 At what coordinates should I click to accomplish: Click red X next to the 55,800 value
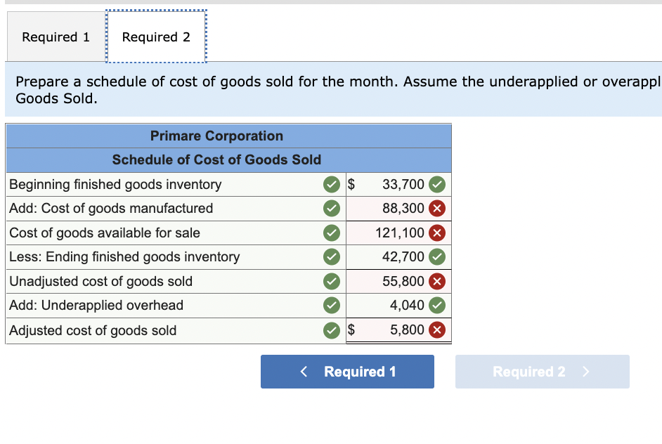437,282
